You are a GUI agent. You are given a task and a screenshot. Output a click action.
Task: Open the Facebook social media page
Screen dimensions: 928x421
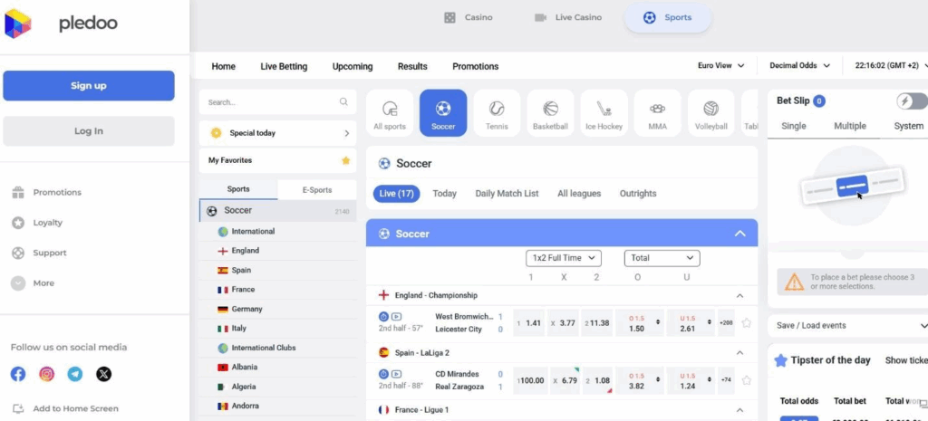[18, 374]
